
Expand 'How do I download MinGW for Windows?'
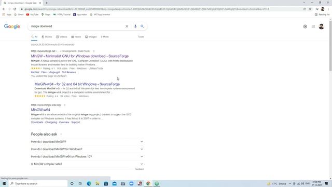coord(87,149)
